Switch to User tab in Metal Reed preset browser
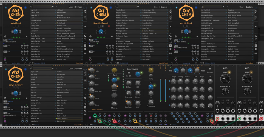The width and height of the screenshot is (264, 137). pyautogui.click(x=71, y=7)
